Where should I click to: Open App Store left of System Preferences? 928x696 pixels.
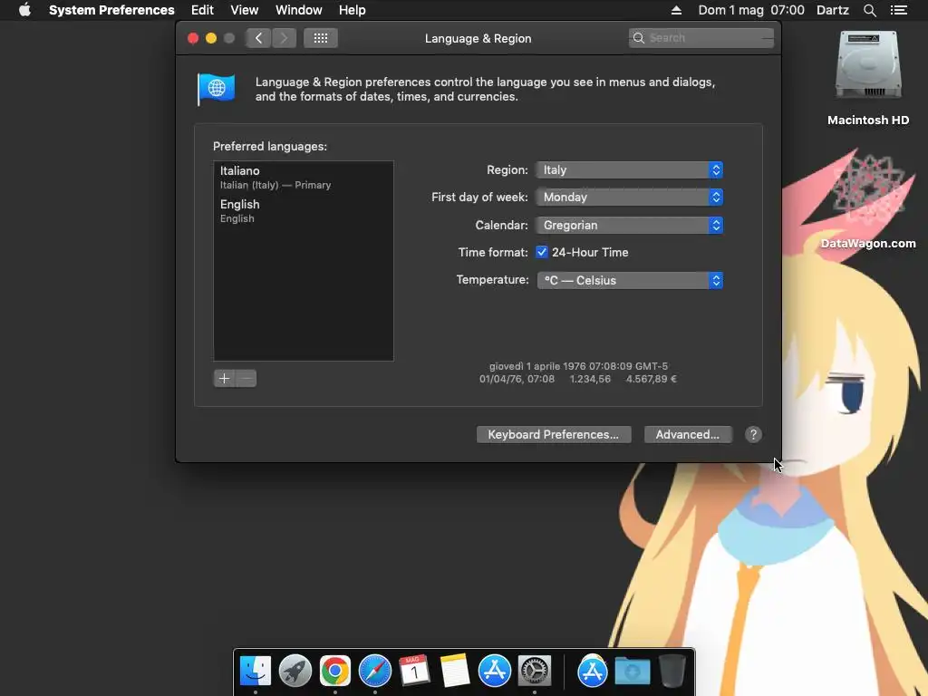[494, 671]
